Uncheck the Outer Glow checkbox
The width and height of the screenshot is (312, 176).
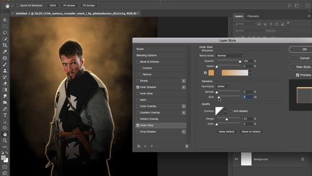[x=137, y=125]
